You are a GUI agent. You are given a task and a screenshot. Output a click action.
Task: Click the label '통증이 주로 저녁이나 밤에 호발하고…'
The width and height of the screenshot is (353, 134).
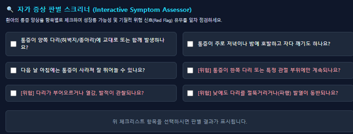pos(264,44)
